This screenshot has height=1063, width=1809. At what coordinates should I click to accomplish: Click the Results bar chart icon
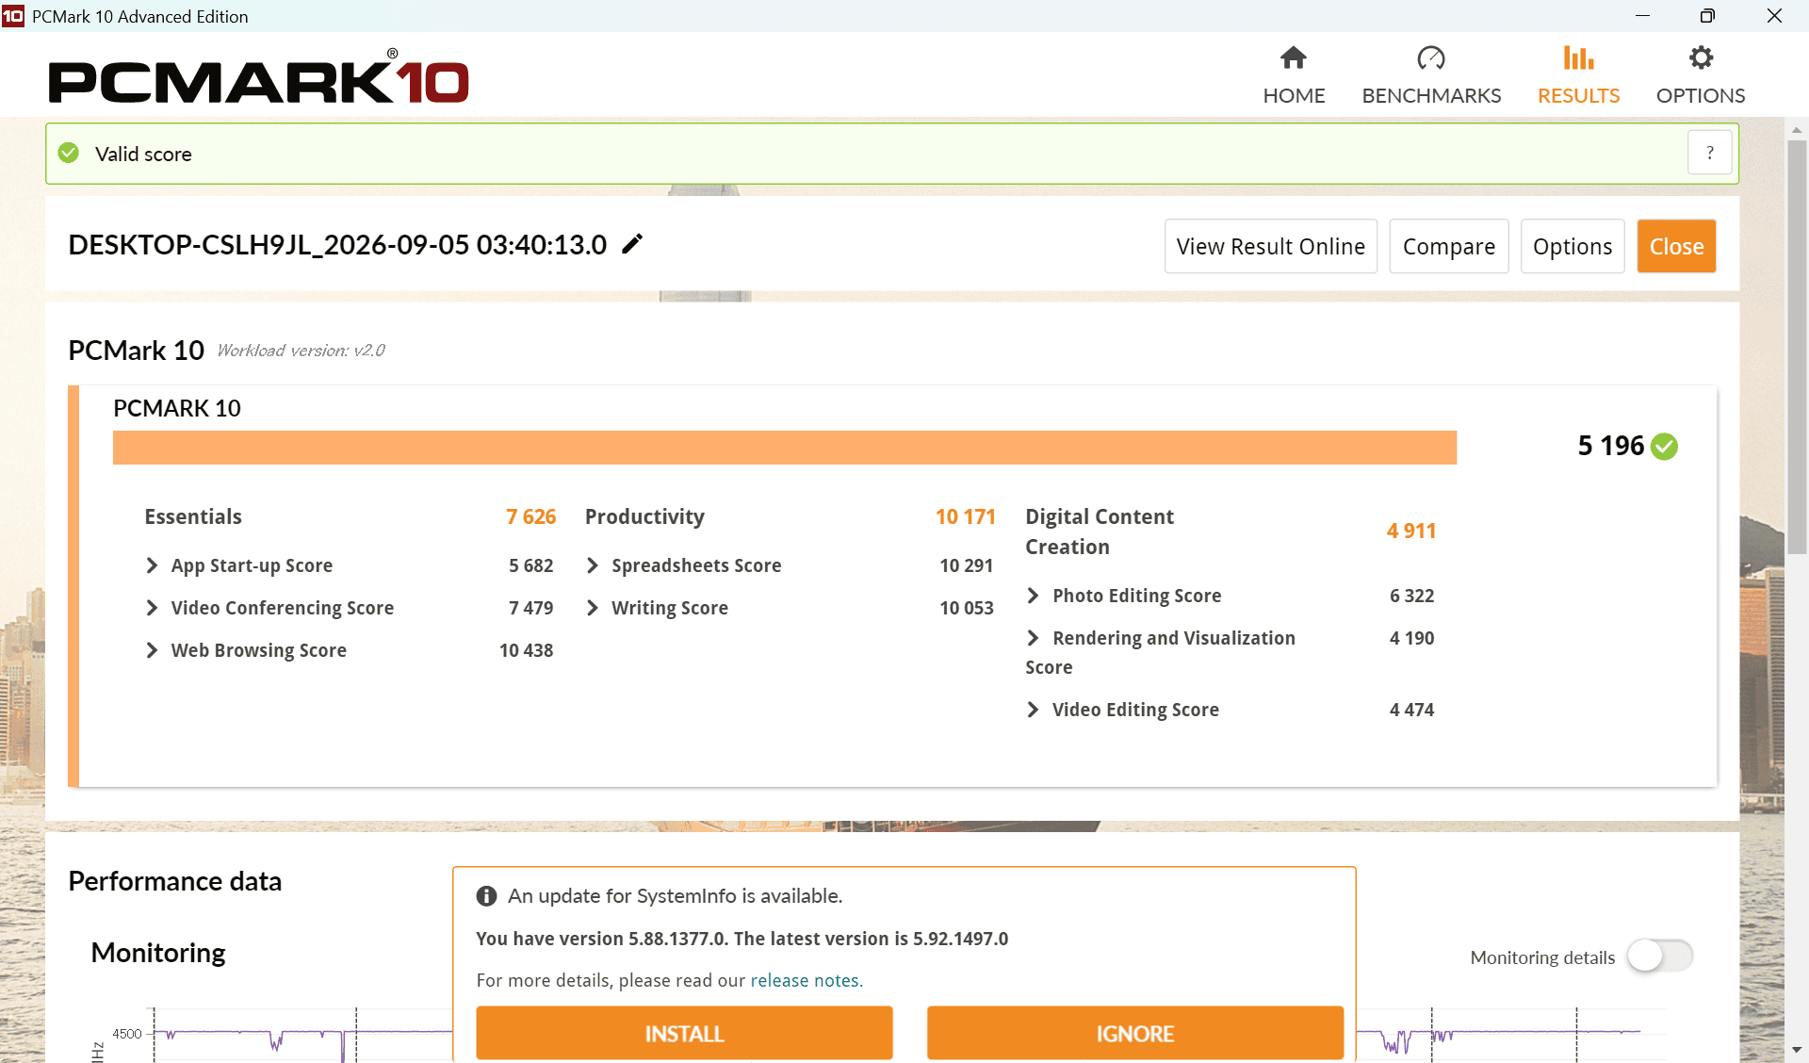click(1578, 58)
